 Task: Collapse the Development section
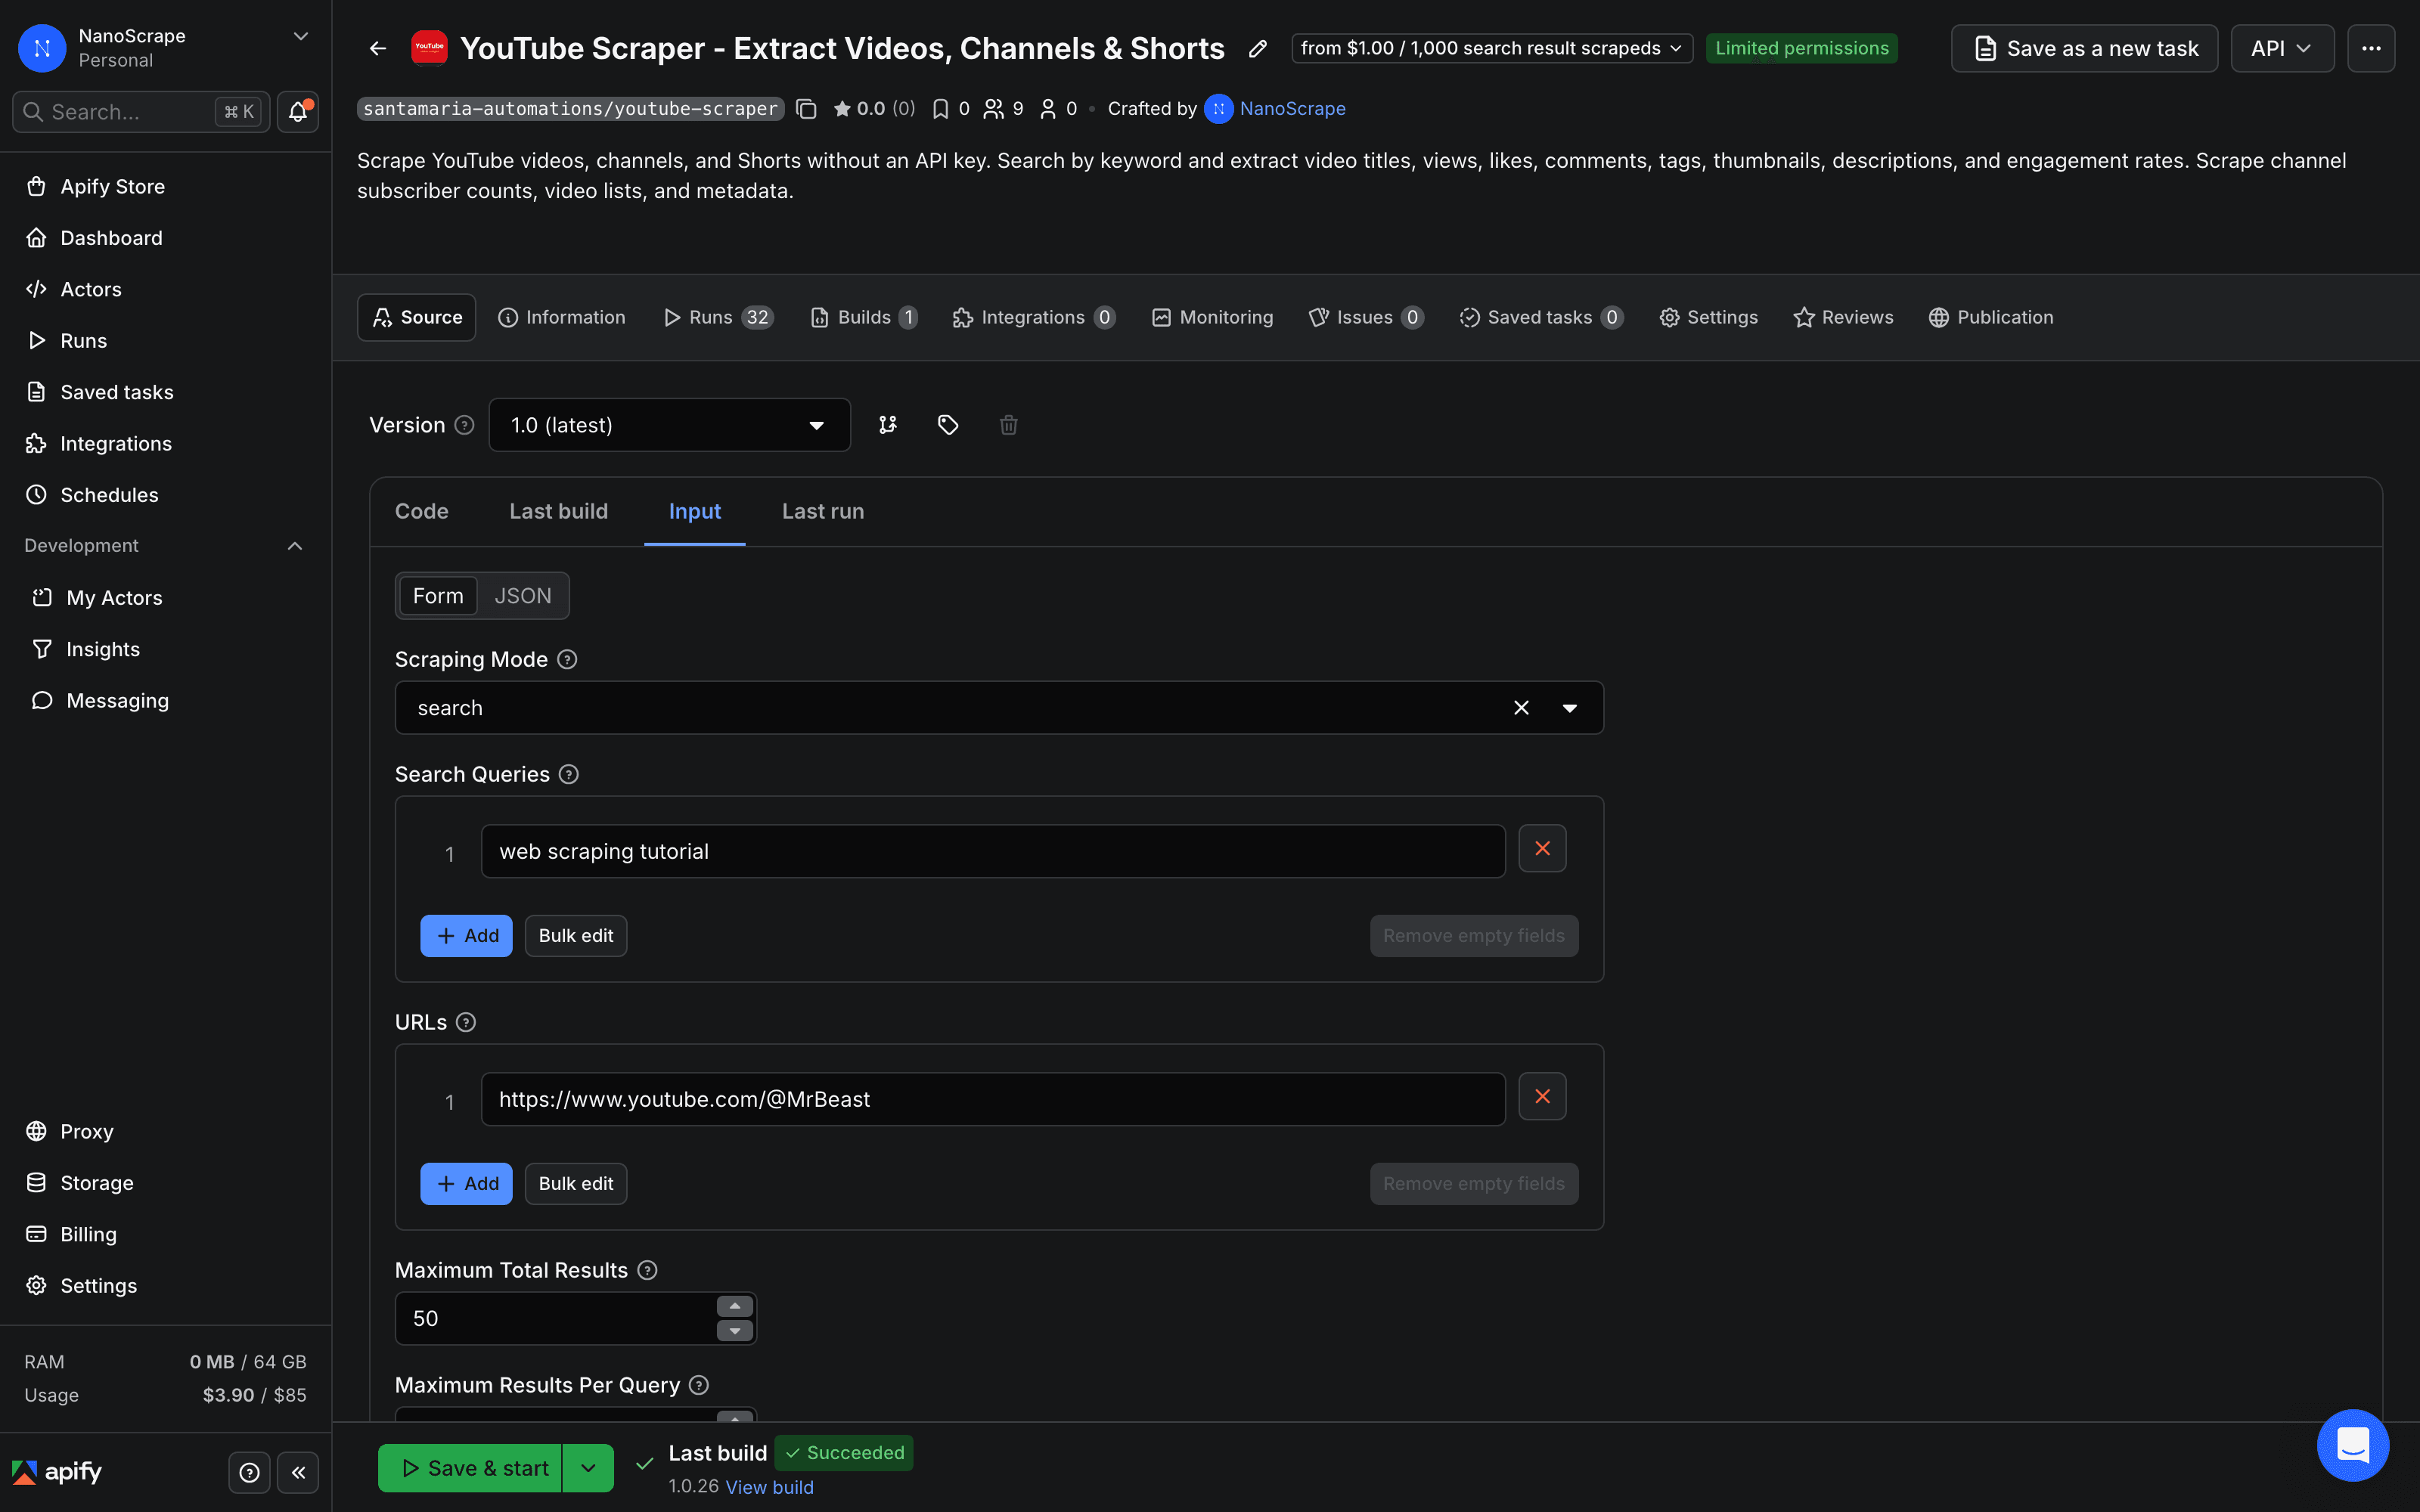[x=295, y=546]
